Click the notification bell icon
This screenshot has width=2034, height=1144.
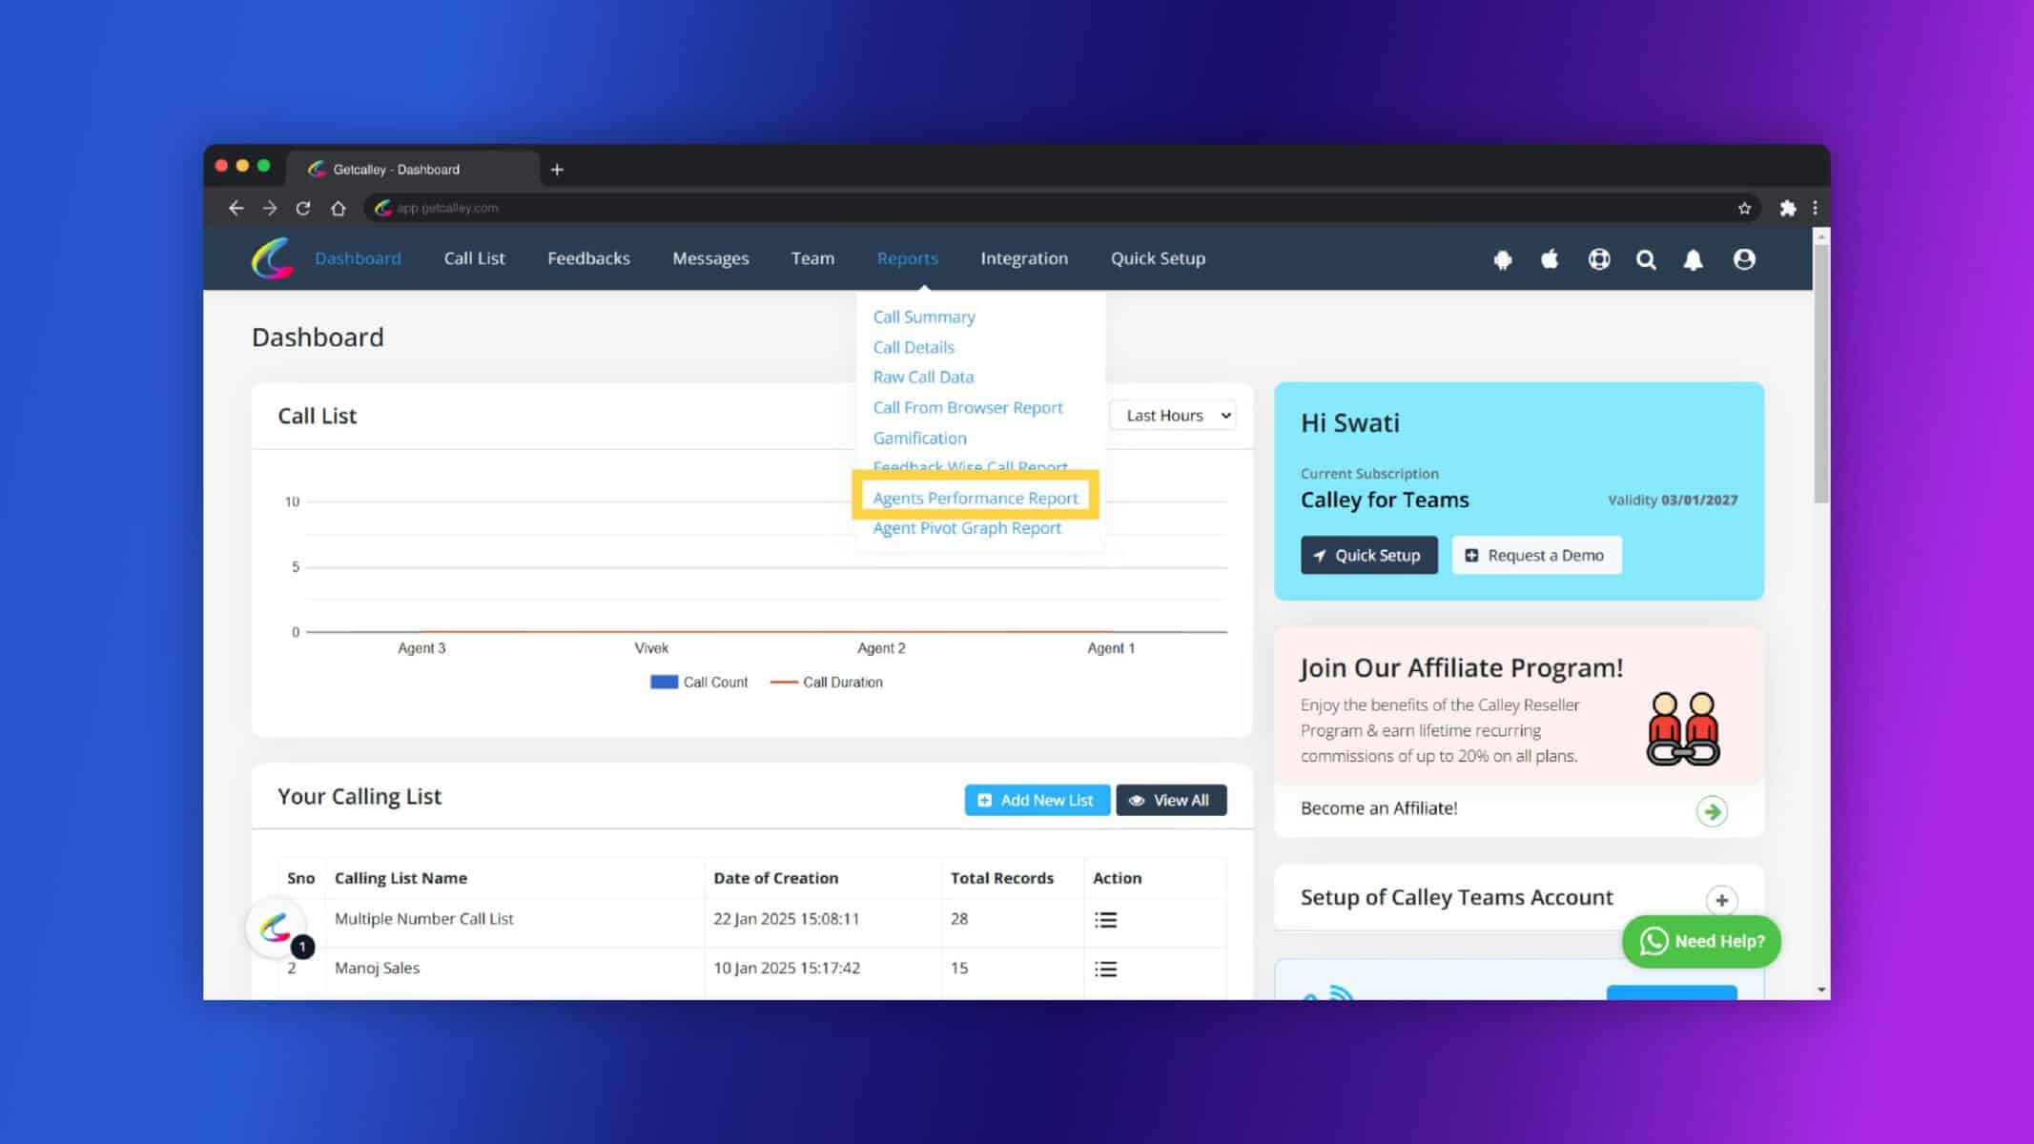pyautogui.click(x=1694, y=258)
